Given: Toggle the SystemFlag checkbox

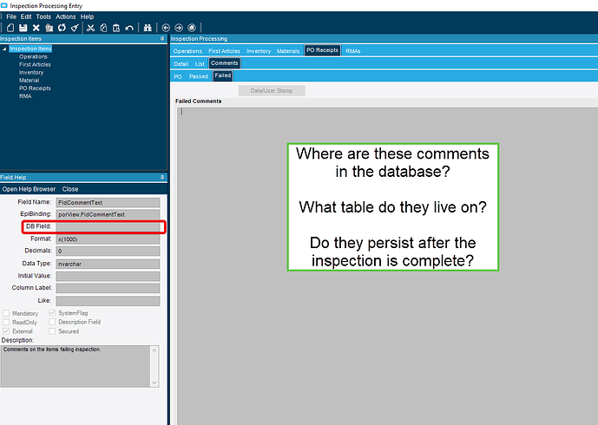Looking at the screenshot, I should pyautogui.click(x=52, y=313).
